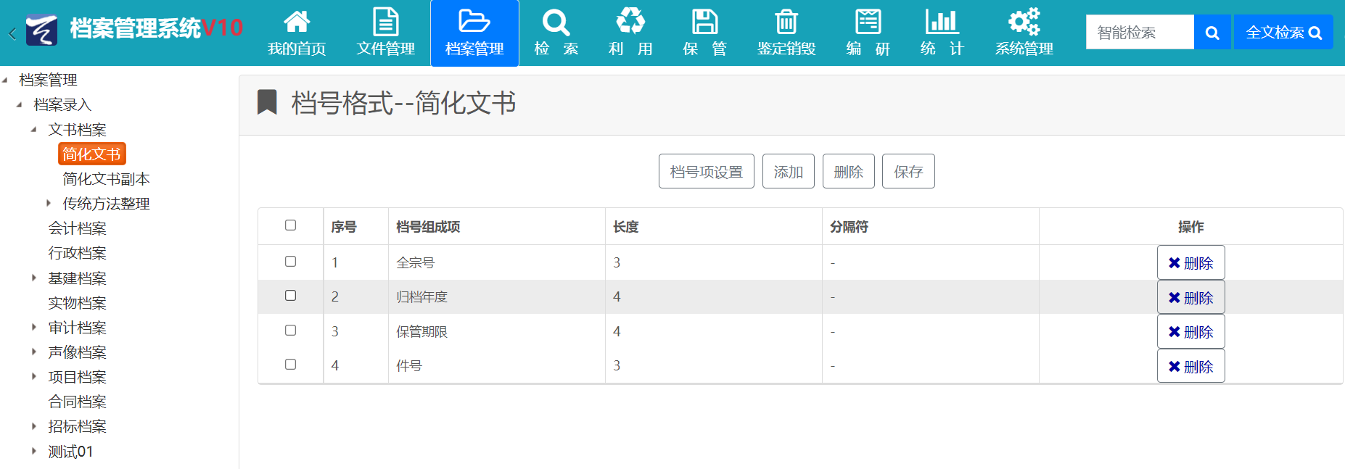Toggle the select-all checkbox in table header
1345x469 pixels.
pos(290,225)
